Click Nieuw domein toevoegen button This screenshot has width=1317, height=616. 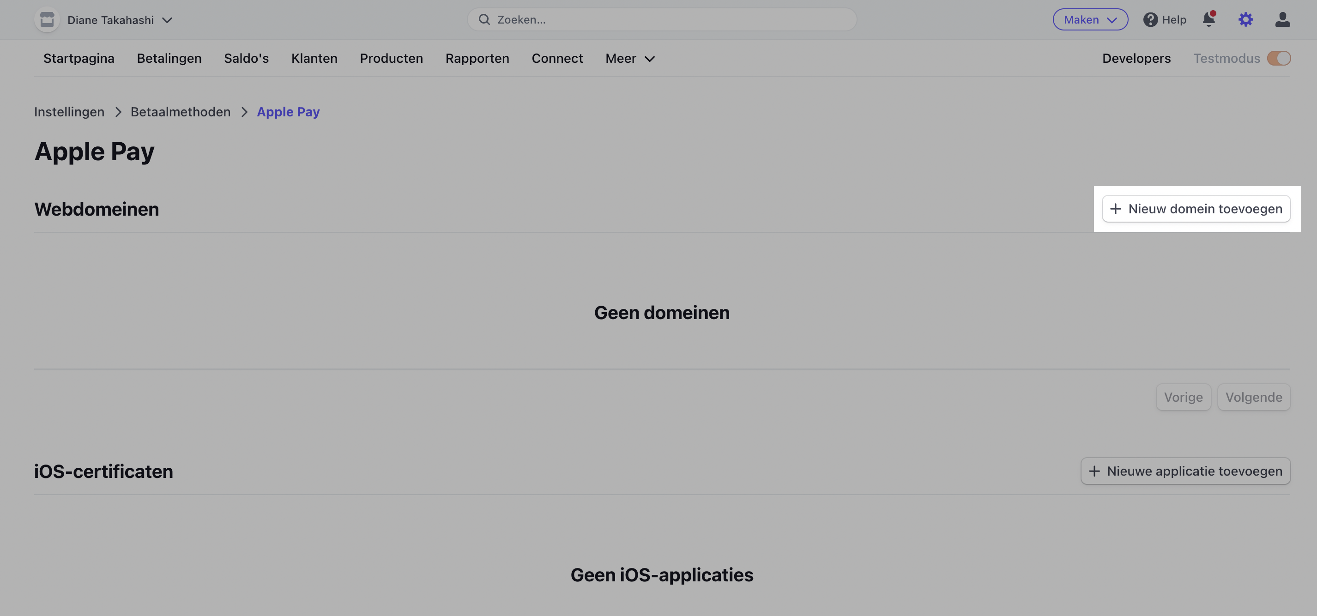pyautogui.click(x=1196, y=209)
